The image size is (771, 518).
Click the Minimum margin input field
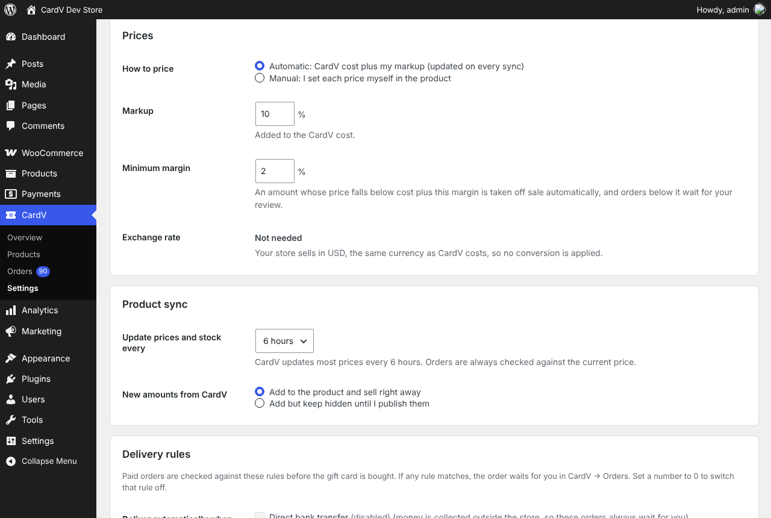275,171
